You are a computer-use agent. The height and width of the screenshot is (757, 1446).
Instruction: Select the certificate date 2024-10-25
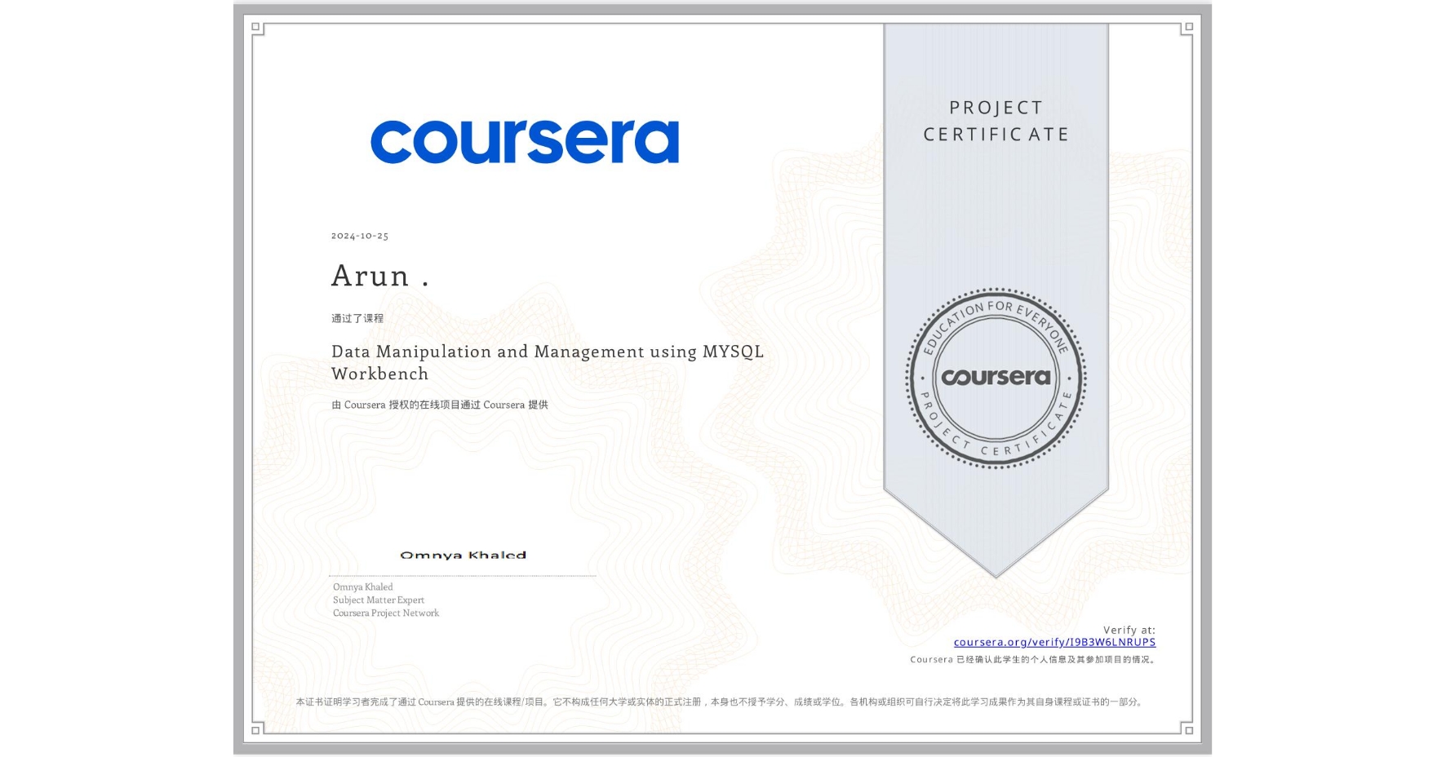coord(360,235)
